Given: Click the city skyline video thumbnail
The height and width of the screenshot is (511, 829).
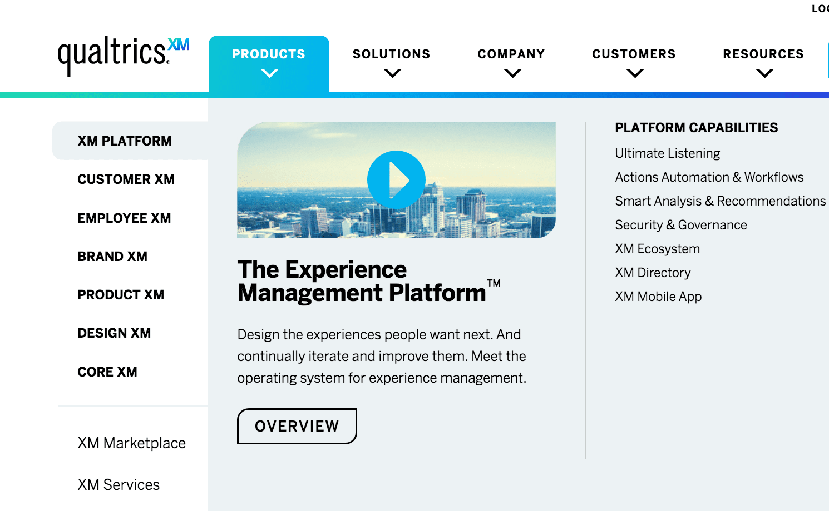Looking at the screenshot, I should 396,180.
